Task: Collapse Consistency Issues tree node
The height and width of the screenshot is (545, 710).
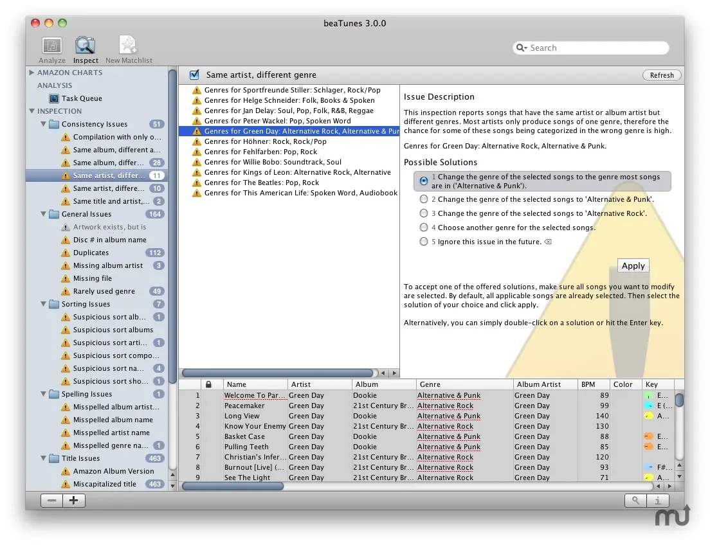Action: click(44, 124)
